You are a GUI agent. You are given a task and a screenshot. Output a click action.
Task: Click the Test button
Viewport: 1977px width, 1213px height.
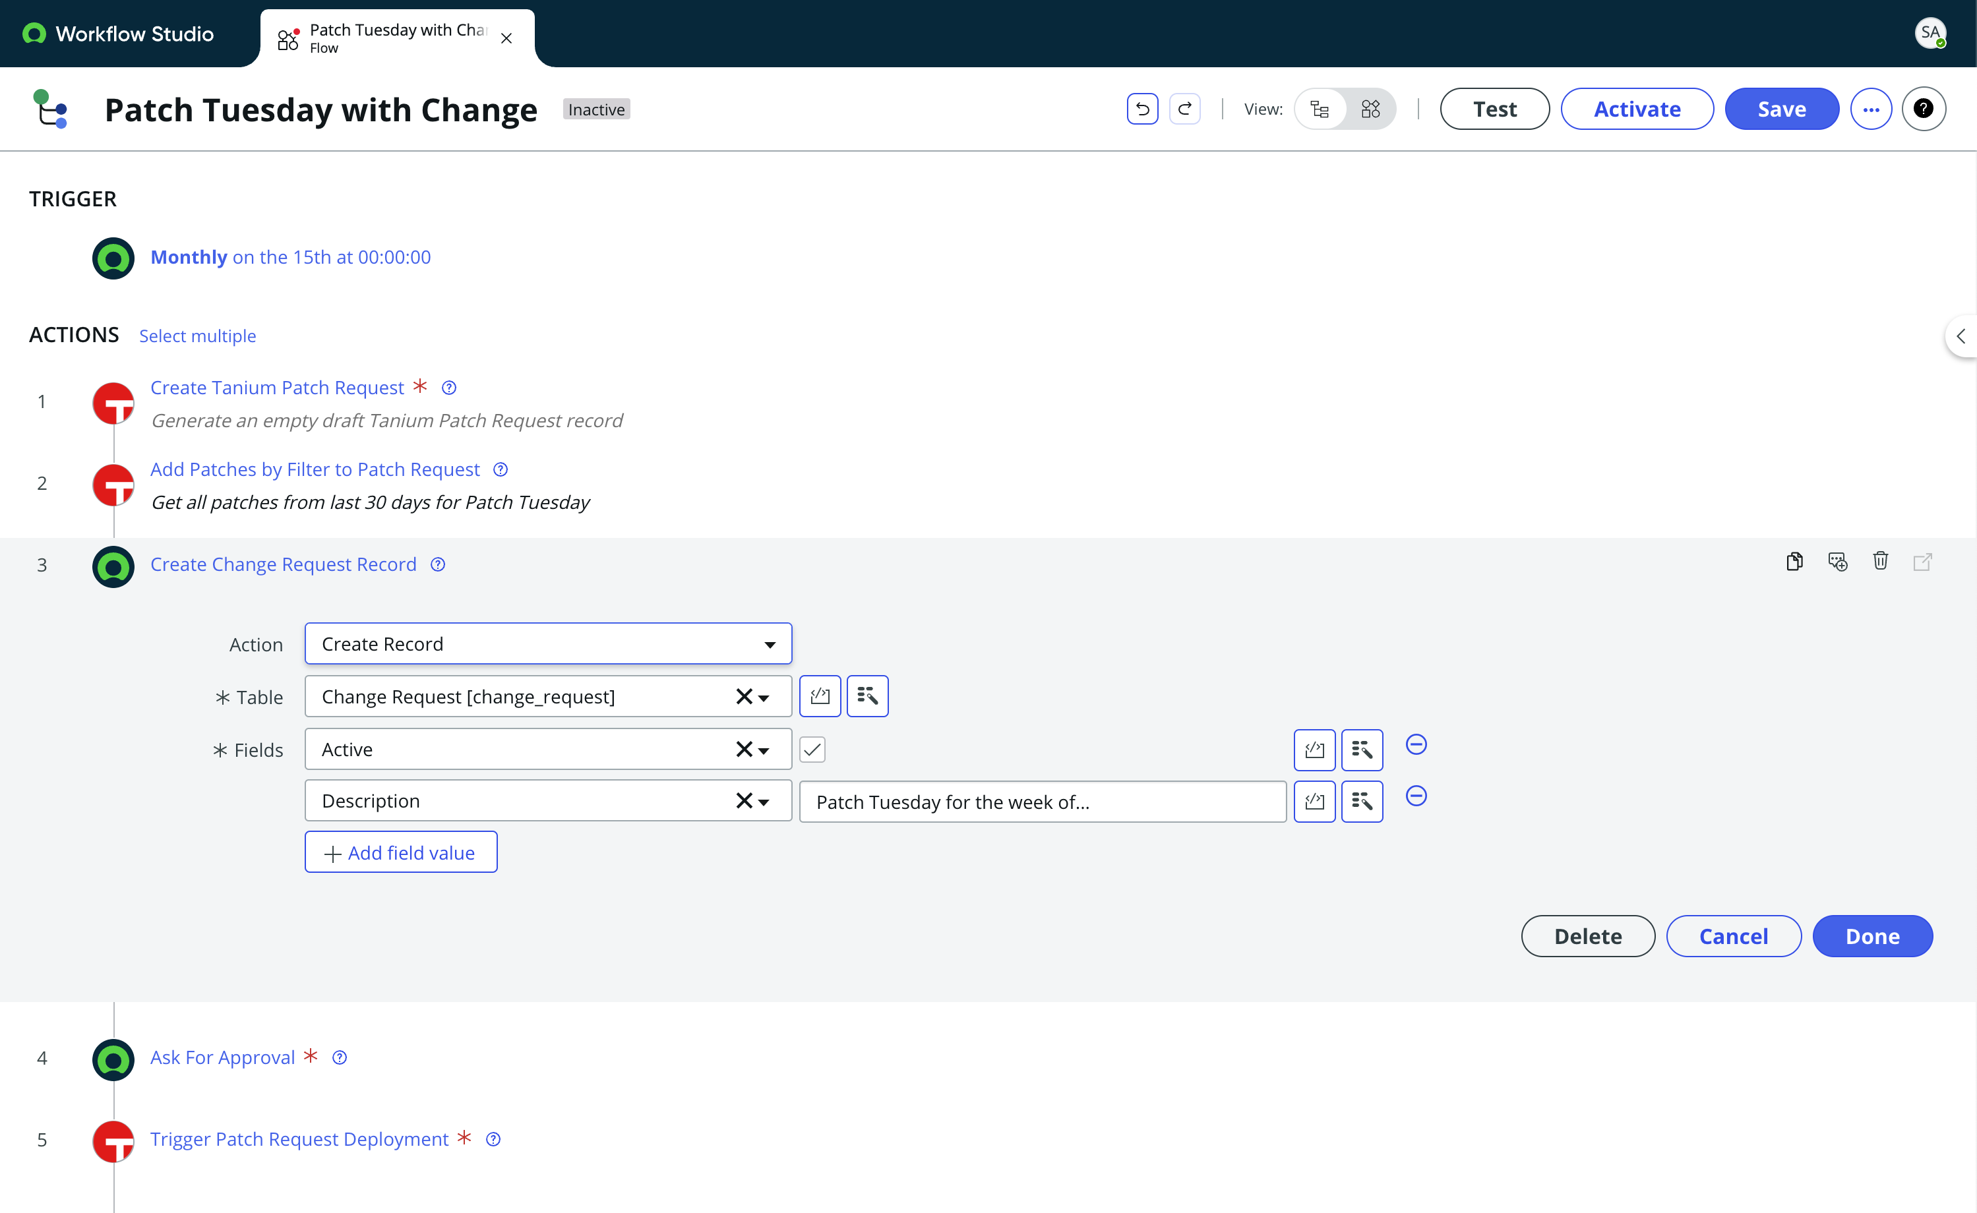click(1495, 108)
